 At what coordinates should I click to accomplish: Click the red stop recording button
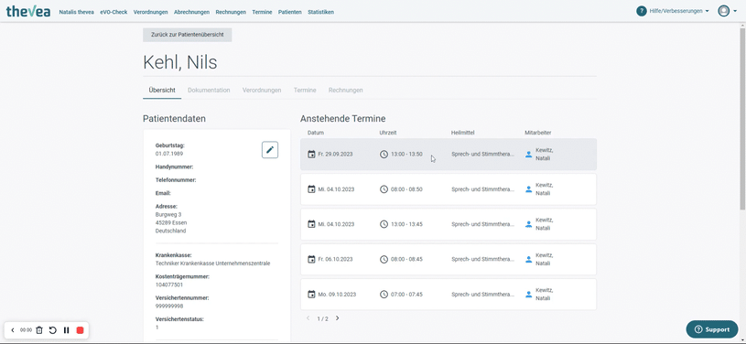pyautogui.click(x=80, y=330)
